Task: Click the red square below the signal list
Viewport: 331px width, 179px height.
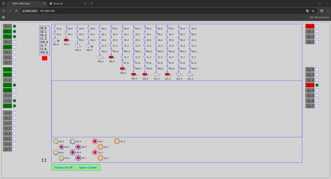Action: 45,58
